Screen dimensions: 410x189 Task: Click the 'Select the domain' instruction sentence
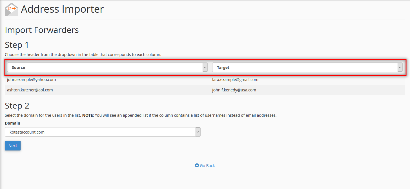click(43, 115)
